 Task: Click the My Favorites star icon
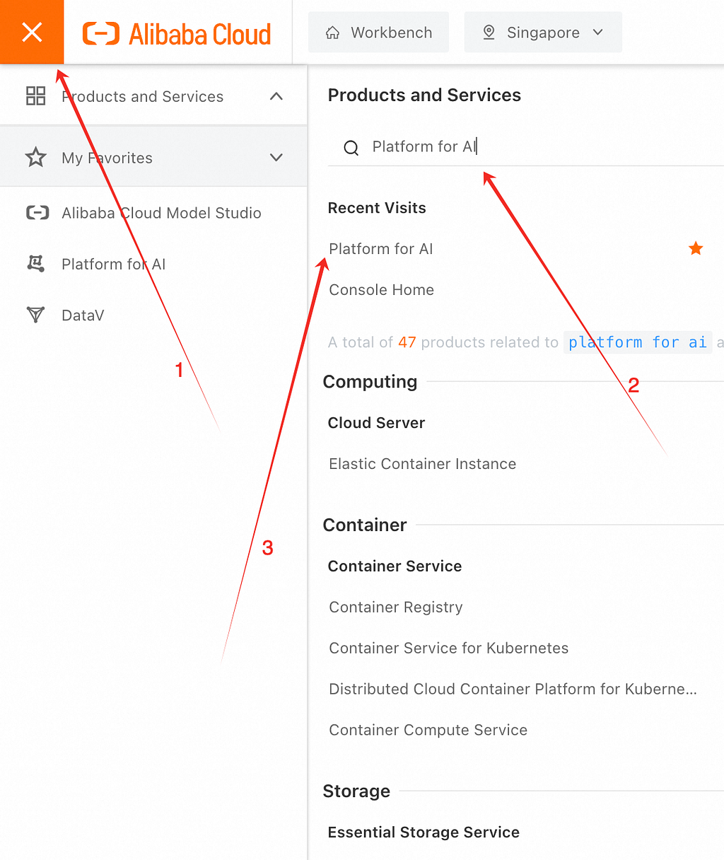[x=35, y=157]
